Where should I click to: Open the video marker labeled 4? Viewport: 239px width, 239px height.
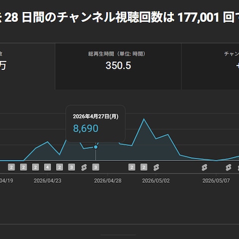47,167
